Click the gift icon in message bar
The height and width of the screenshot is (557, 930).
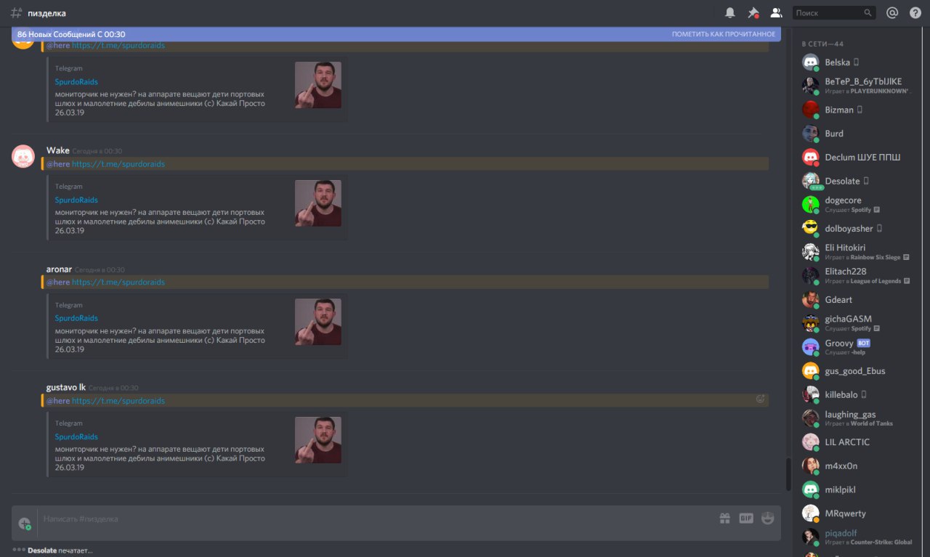click(x=724, y=519)
